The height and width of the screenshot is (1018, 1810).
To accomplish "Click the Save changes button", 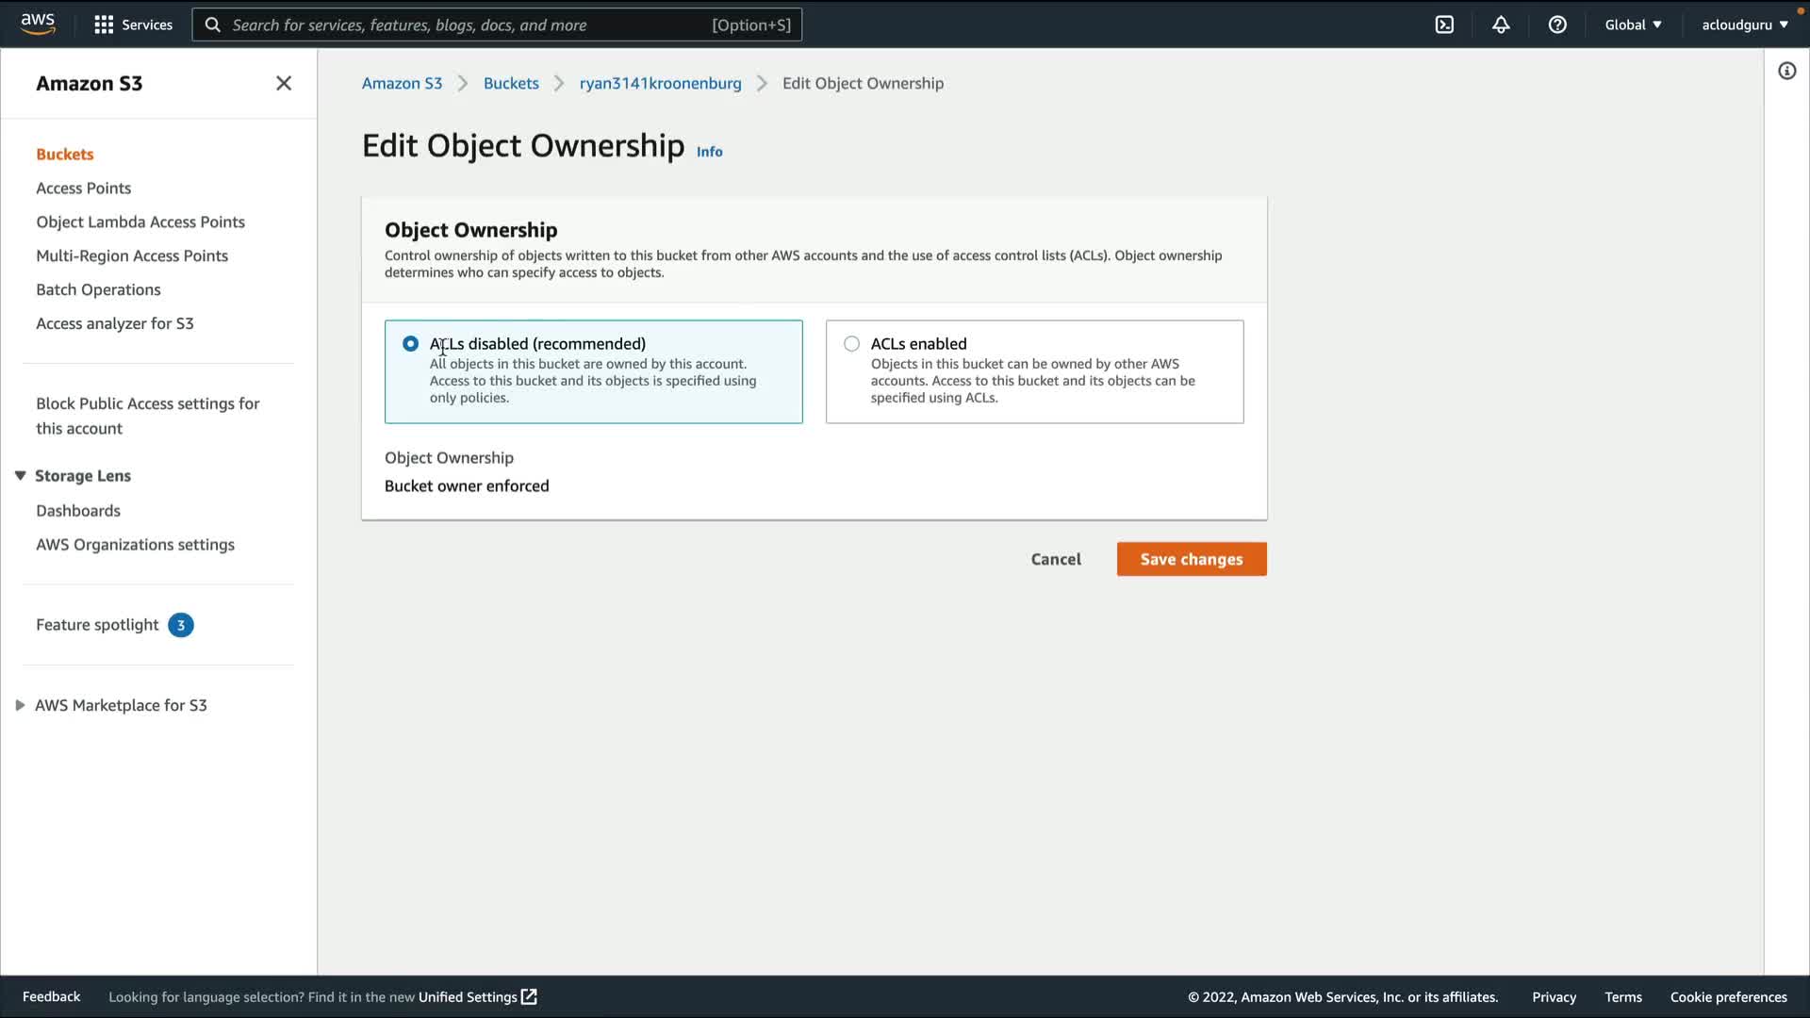I will 1191,559.
